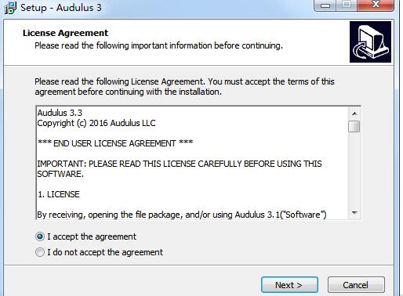Click the license text scrollbar thumb

click(x=354, y=127)
